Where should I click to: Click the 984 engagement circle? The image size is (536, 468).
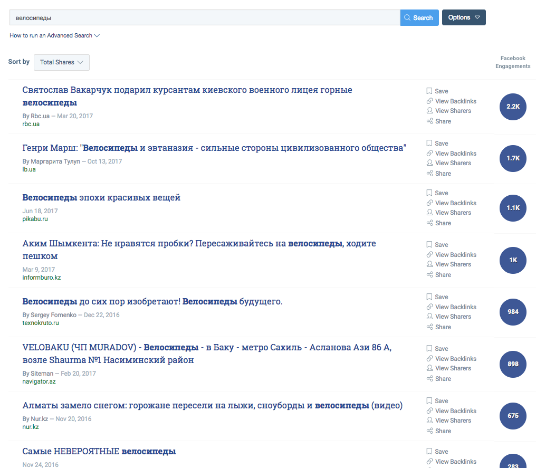click(513, 312)
